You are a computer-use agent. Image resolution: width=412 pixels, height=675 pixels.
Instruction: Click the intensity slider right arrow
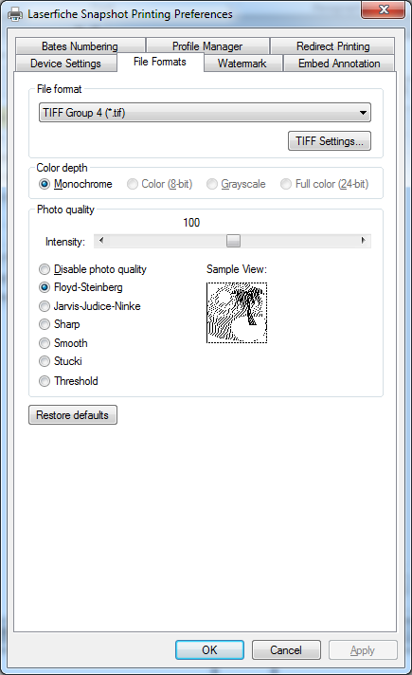click(364, 241)
